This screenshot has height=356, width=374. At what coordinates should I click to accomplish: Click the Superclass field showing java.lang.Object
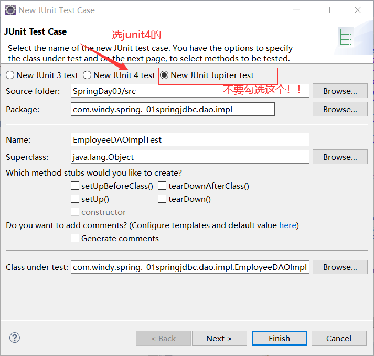(190, 157)
